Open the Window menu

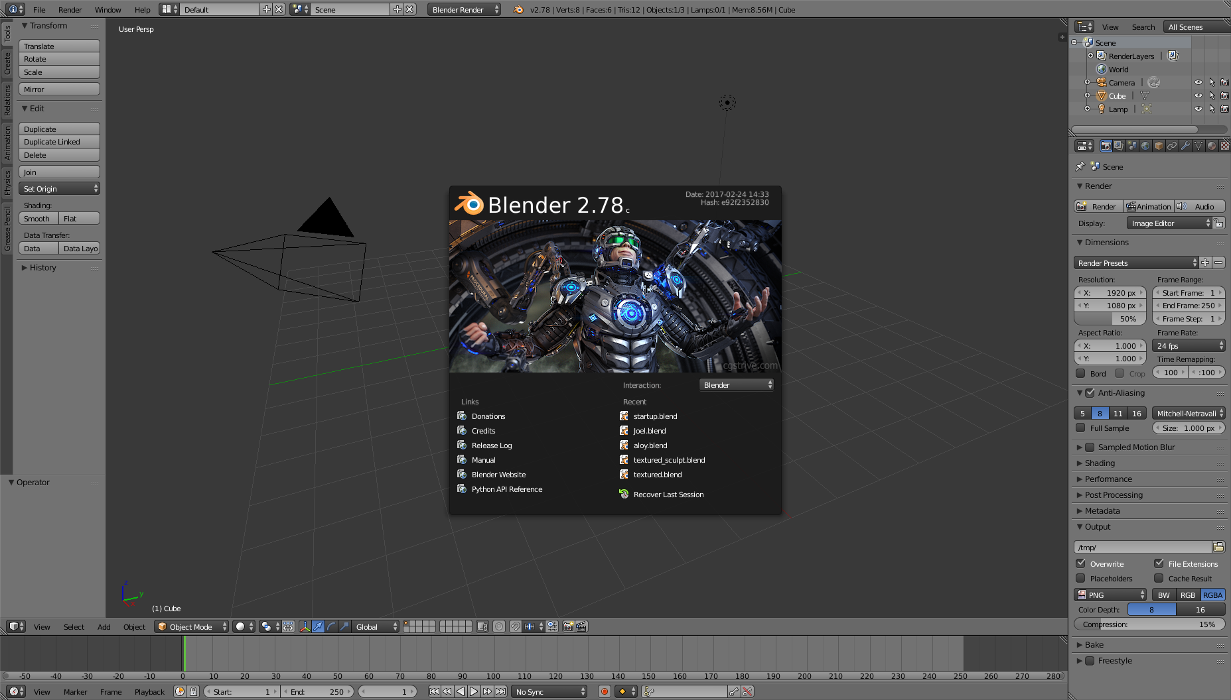[x=108, y=9]
